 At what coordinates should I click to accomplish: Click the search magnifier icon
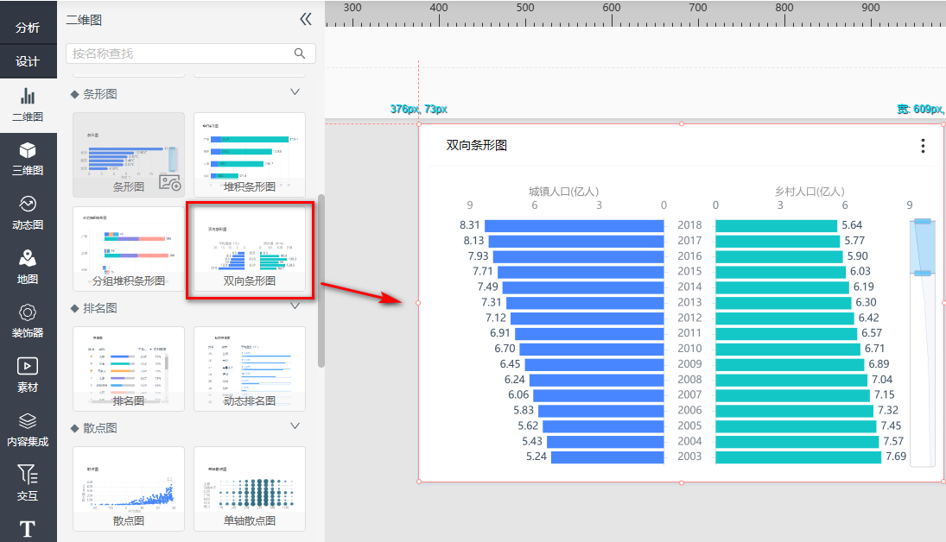(x=300, y=54)
